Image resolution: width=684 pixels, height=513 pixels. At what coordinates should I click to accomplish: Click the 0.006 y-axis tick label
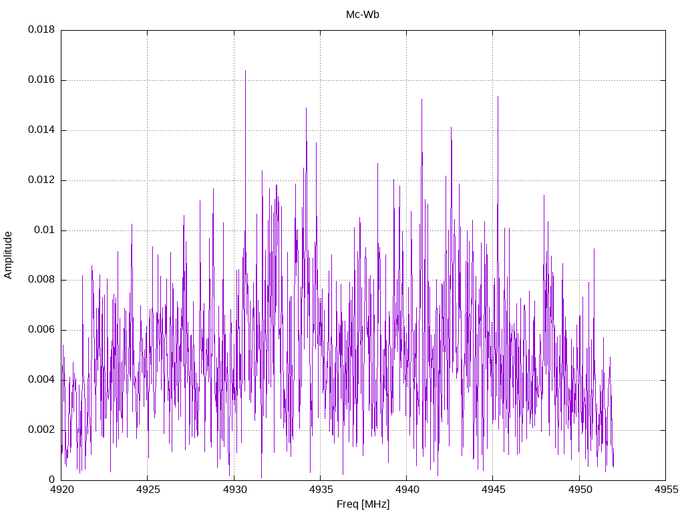(41, 330)
